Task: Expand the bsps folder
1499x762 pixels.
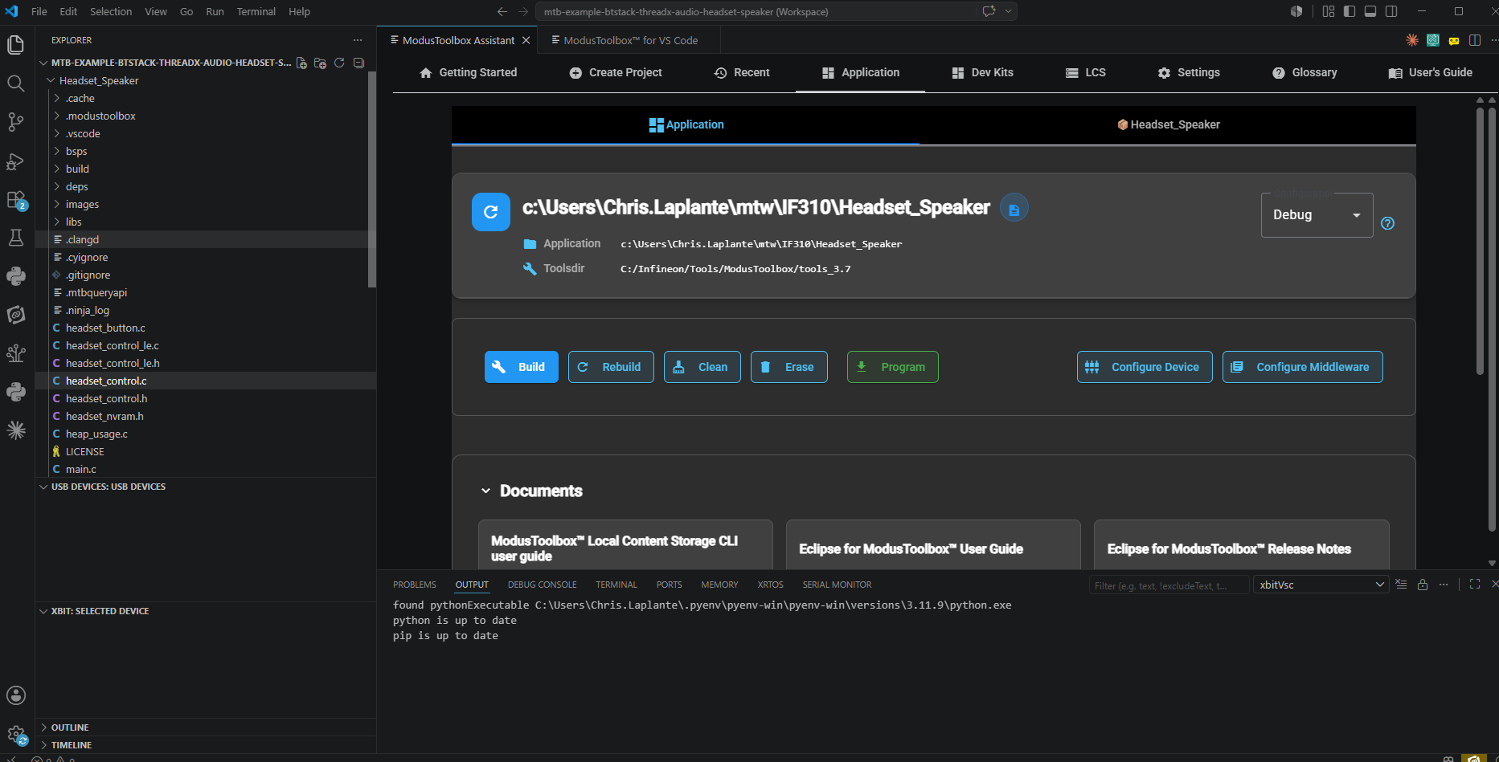Action: 57,151
